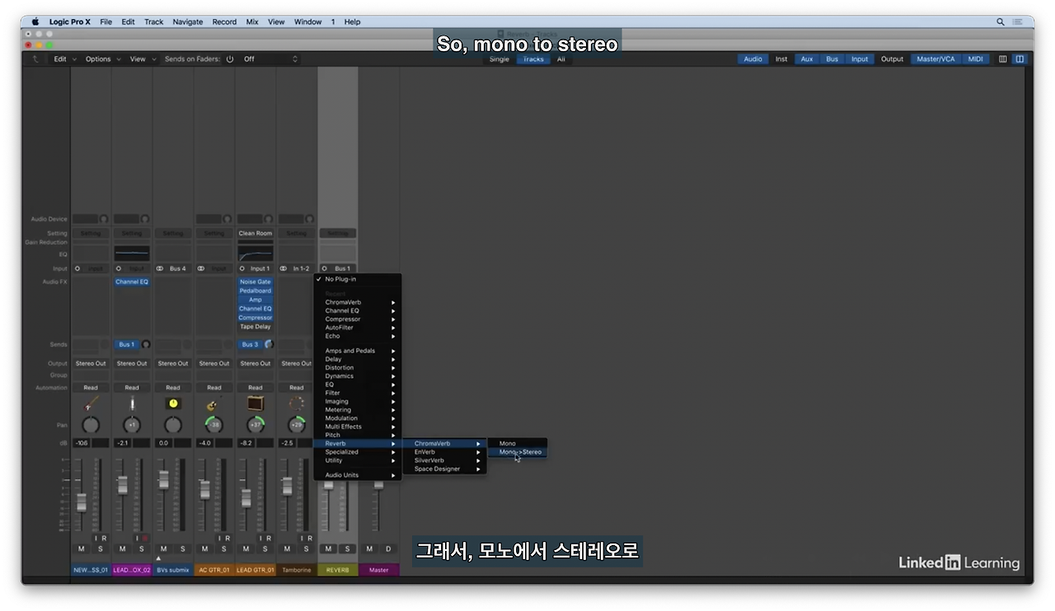Solo the Tamborine channel
This screenshot has height=611, width=1055.
307,549
